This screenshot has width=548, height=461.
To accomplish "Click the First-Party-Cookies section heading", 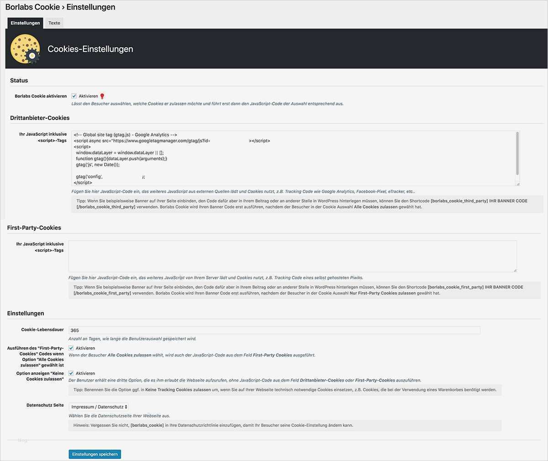I will [x=34, y=228].
